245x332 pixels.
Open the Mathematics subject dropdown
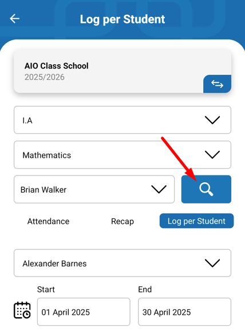tap(122, 154)
